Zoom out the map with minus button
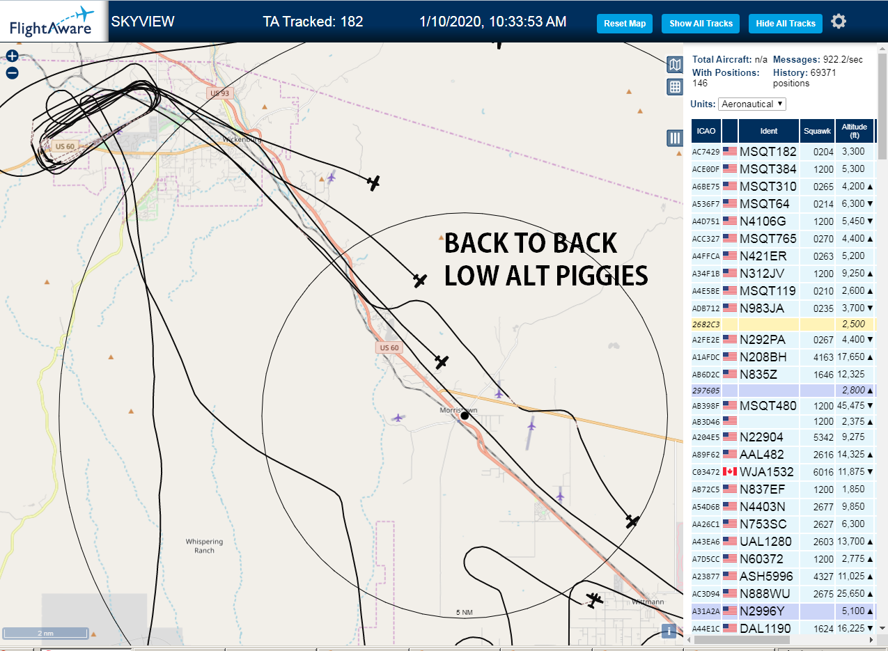Screen dimensions: 888x651 pyautogui.click(x=12, y=73)
